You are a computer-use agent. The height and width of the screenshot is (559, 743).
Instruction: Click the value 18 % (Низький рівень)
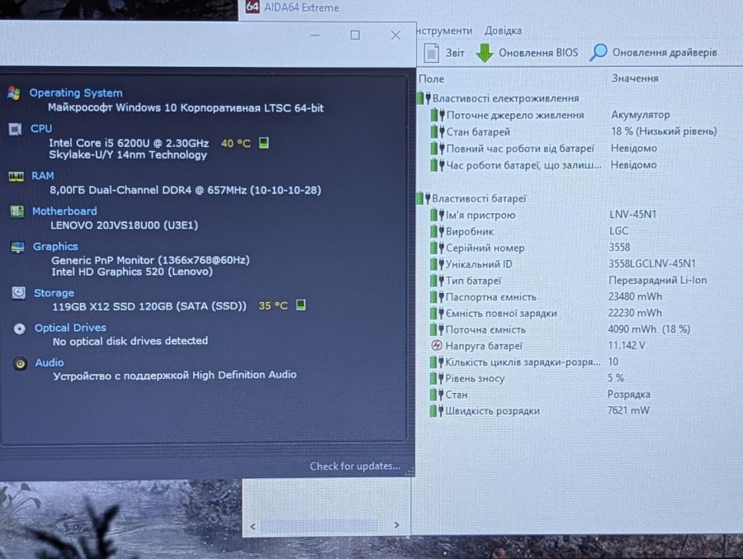coord(664,131)
